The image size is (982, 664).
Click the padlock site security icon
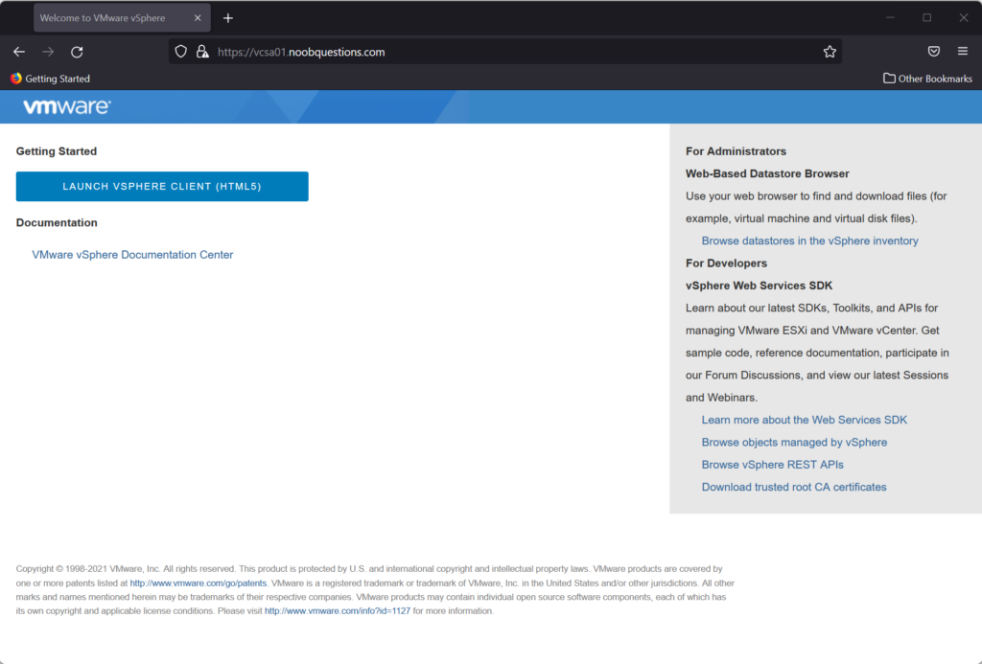[x=202, y=52]
